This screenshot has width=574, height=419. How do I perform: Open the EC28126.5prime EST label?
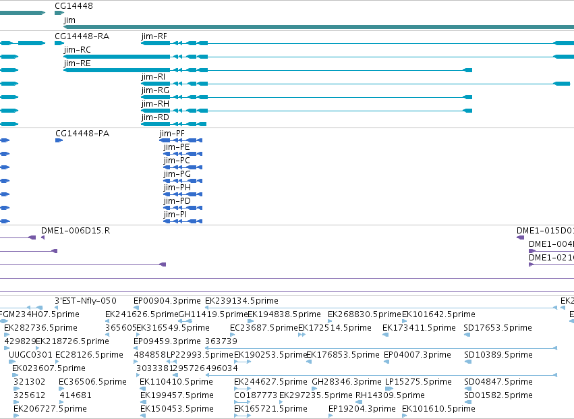click(x=89, y=356)
